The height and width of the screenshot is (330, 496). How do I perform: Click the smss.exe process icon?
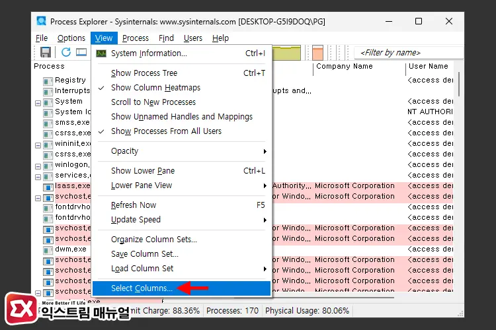tap(48, 123)
